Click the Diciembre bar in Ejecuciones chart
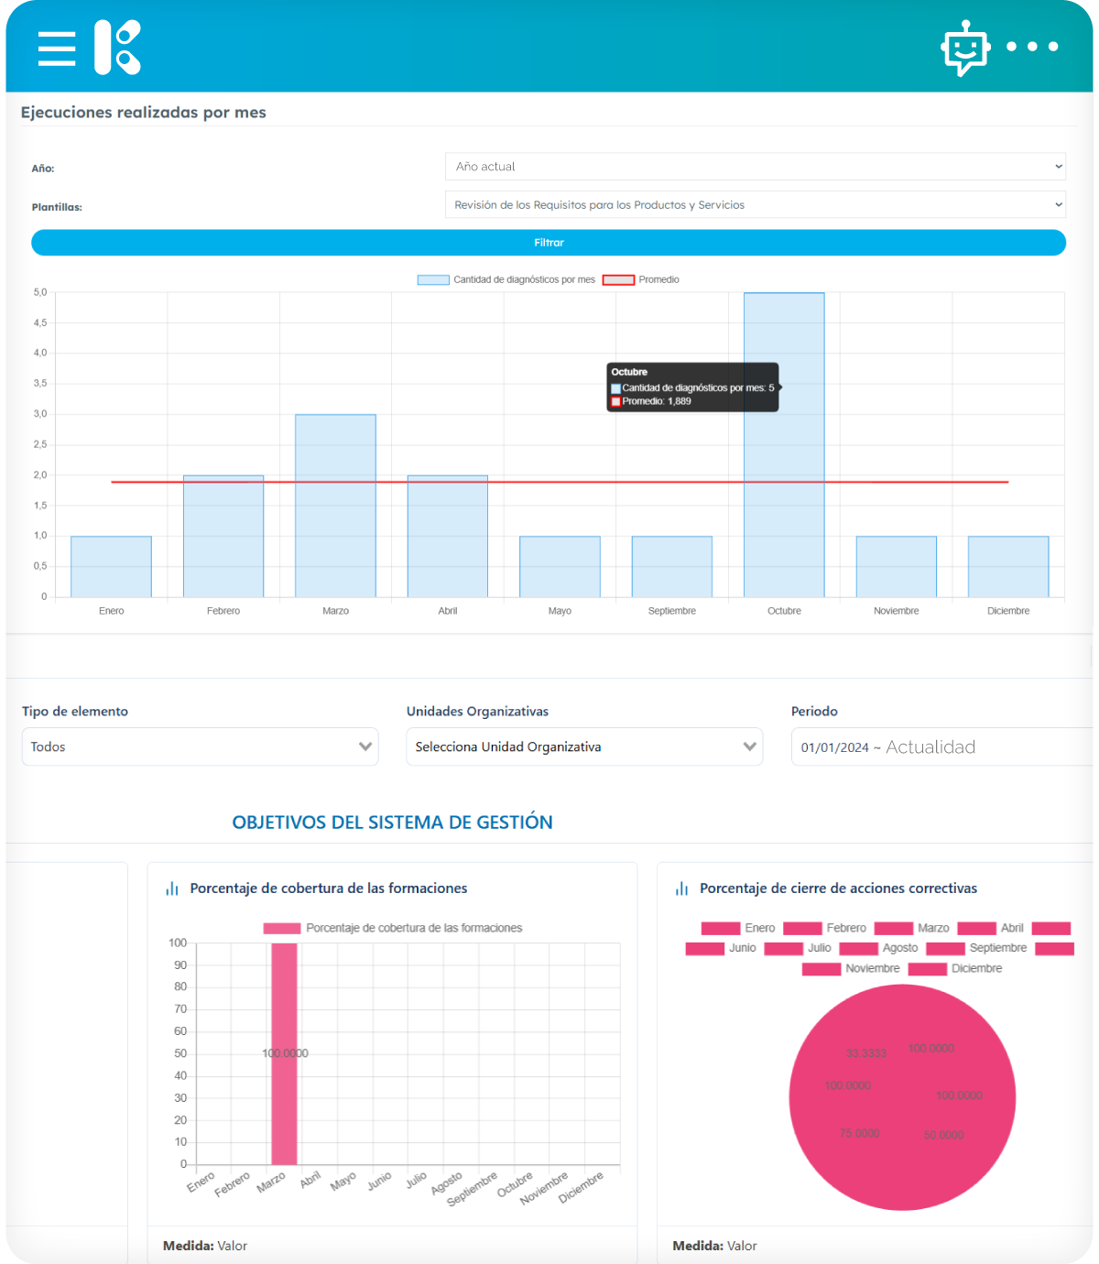Image resolution: width=1099 pixels, height=1264 pixels. [x=1008, y=567]
